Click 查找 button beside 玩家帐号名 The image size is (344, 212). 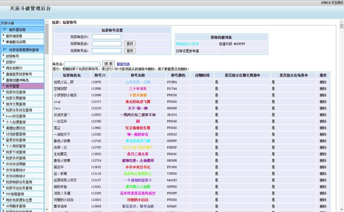point(130,51)
